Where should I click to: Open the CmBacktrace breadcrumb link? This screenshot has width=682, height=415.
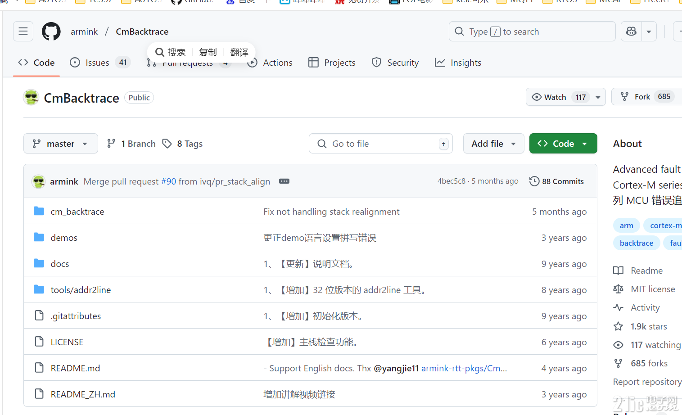(142, 32)
